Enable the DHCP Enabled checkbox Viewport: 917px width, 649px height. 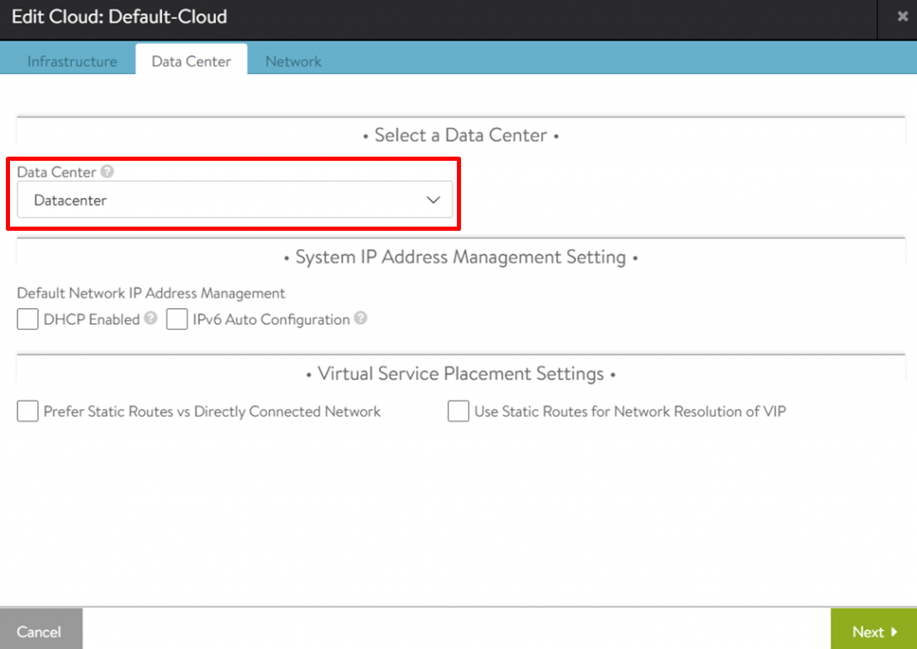(x=28, y=319)
